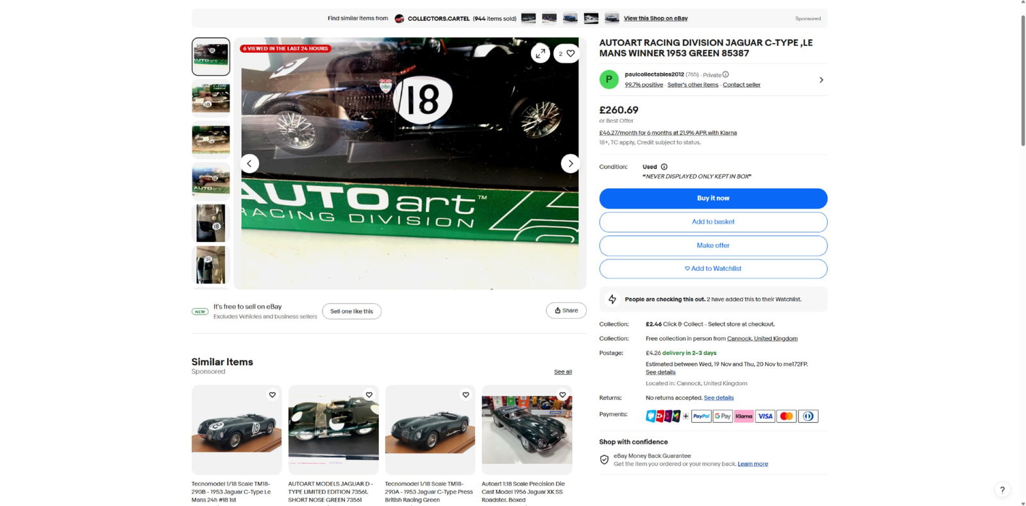Favorite the Tecnomodel TM18-290B similar item
The width and height of the screenshot is (1026, 506).
273,395
